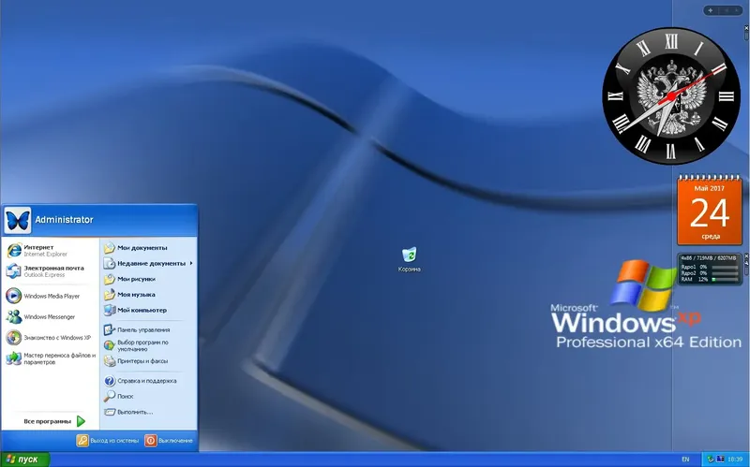Open Знакомство с Windows XP tour

(x=51, y=338)
